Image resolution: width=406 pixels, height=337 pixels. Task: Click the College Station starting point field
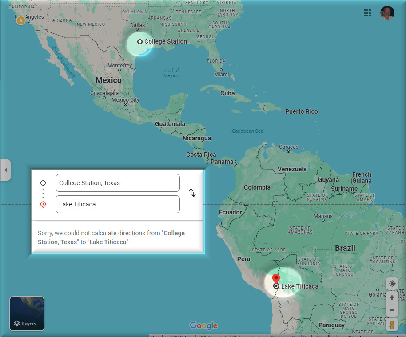(117, 183)
